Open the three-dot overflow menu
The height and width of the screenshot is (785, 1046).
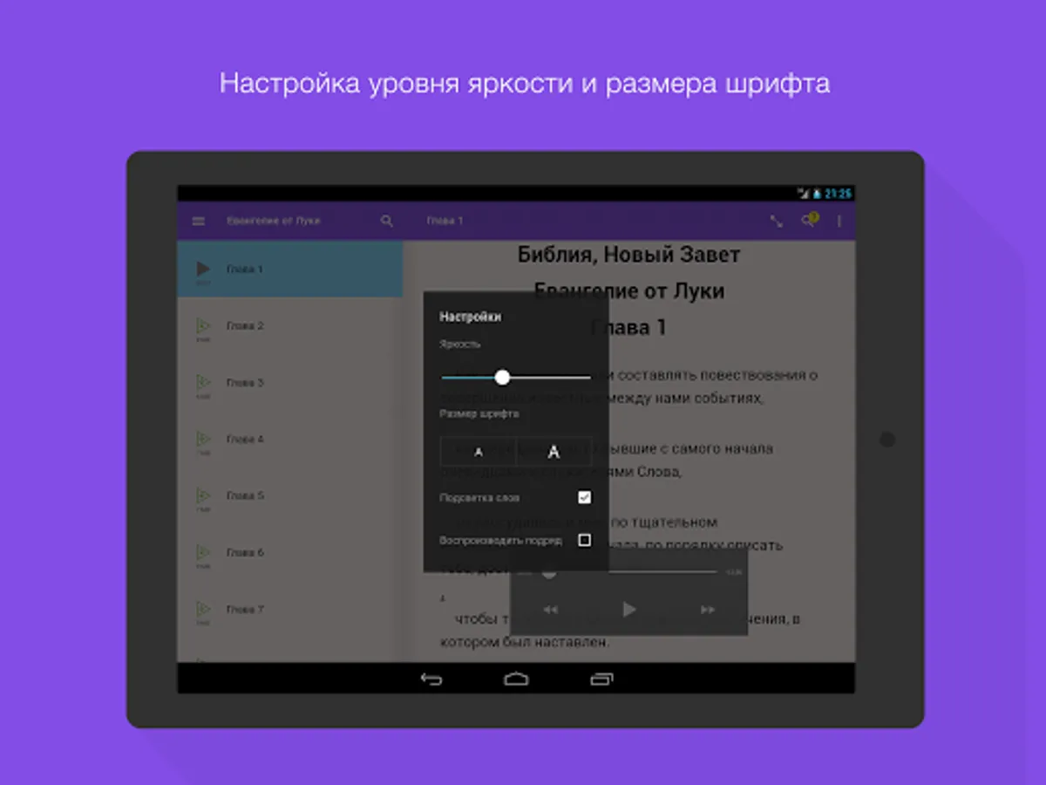click(x=839, y=222)
